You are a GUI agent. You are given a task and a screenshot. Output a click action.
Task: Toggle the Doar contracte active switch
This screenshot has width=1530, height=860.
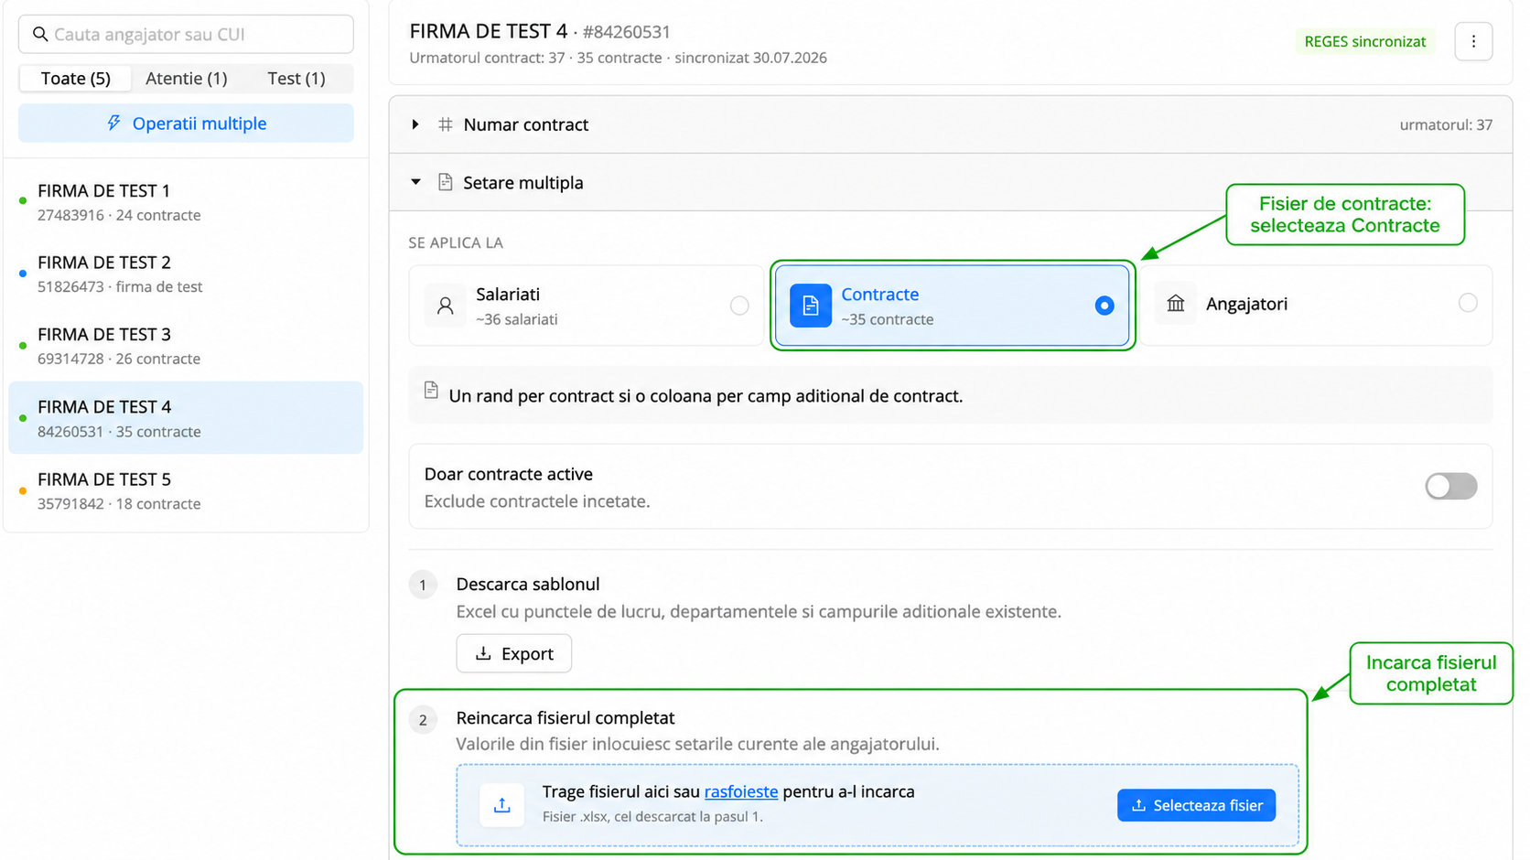(x=1451, y=486)
